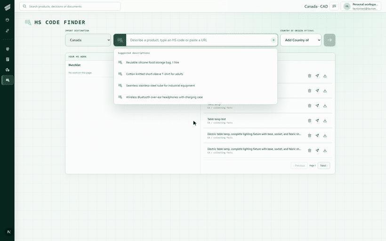386x241 pixels.
Task: Open the cube icon in the sidebar
Action: pos(8,20)
